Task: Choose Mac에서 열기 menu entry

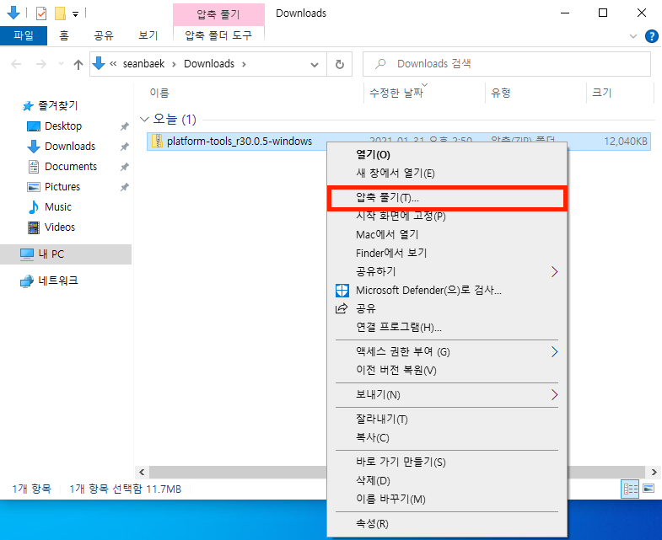Action: coord(447,234)
